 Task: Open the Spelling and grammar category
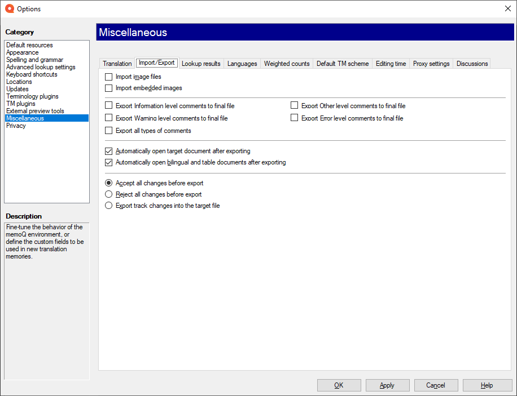pyautogui.click(x=35, y=59)
